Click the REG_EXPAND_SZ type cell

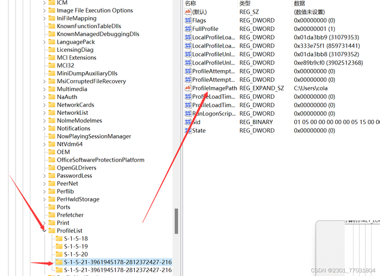(262, 88)
